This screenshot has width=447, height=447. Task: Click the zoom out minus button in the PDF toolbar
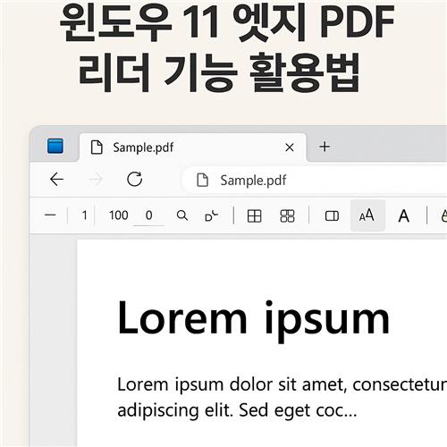tap(50, 215)
